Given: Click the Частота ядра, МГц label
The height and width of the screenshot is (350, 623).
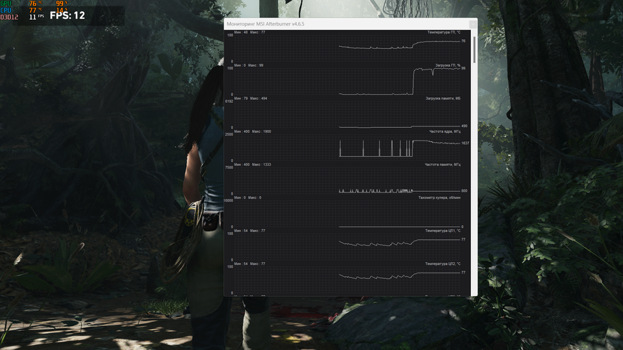Looking at the screenshot, I should tap(445, 131).
